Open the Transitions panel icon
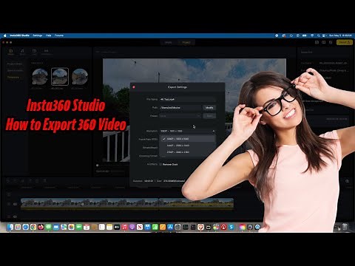Image resolution: width=355 pixels, height=266 pixels. click(x=46, y=52)
